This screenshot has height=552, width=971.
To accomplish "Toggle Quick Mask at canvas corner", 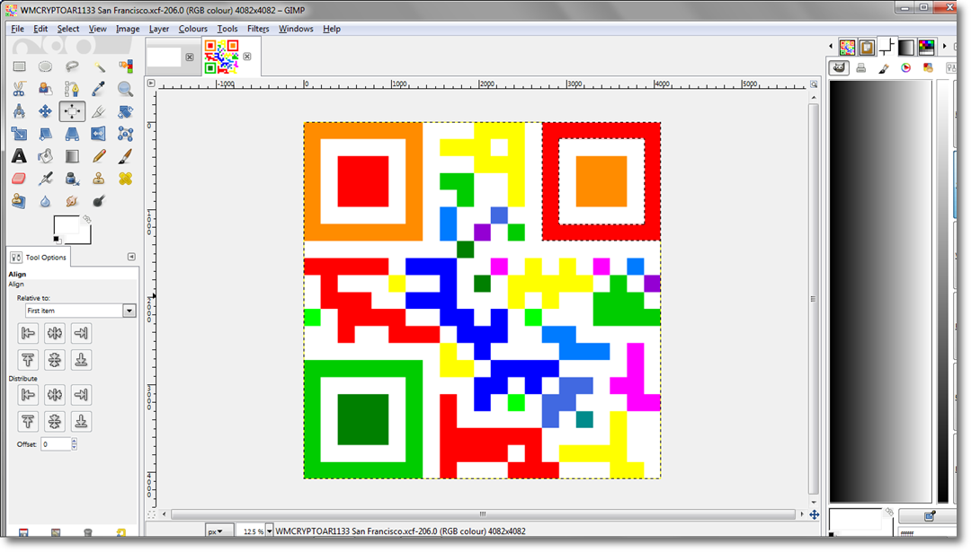I will pos(151,514).
